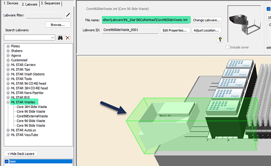Image resolution: width=271 pixels, height=166 pixels.
Task: Click the red X clear search icon
Action: click(68, 38)
